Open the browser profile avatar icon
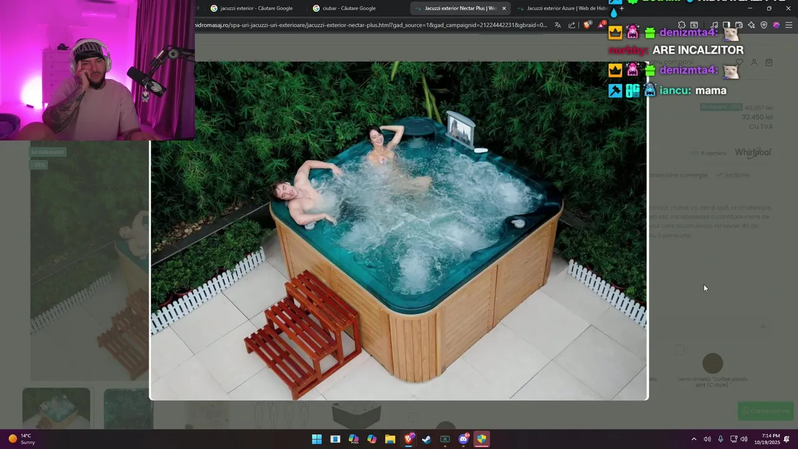This screenshot has height=449, width=798. (x=776, y=25)
